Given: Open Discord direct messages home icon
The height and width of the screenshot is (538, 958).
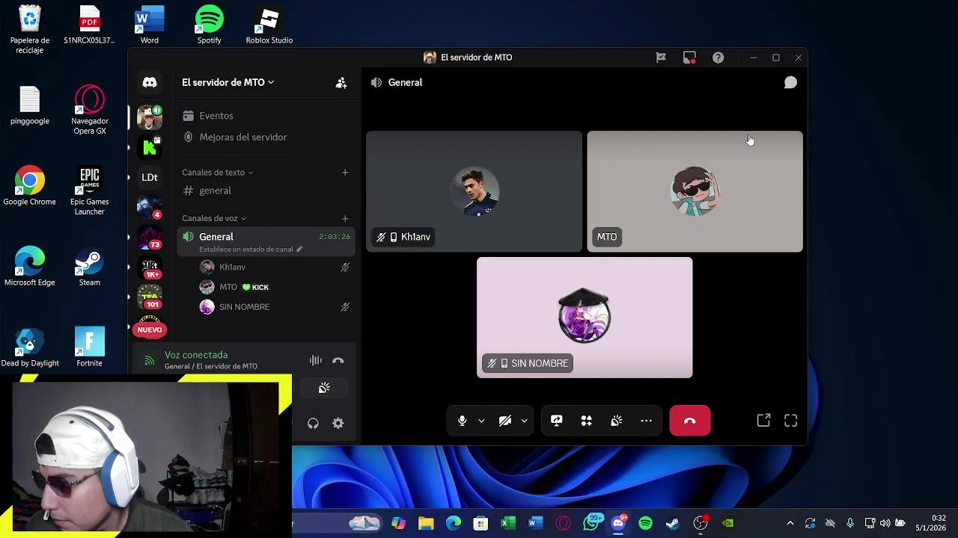Looking at the screenshot, I should pyautogui.click(x=150, y=83).
